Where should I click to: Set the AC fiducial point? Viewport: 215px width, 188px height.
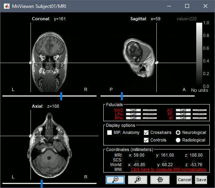183,110
